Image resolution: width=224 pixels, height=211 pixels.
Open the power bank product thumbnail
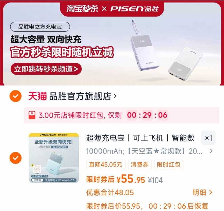[x=54, y=158]
